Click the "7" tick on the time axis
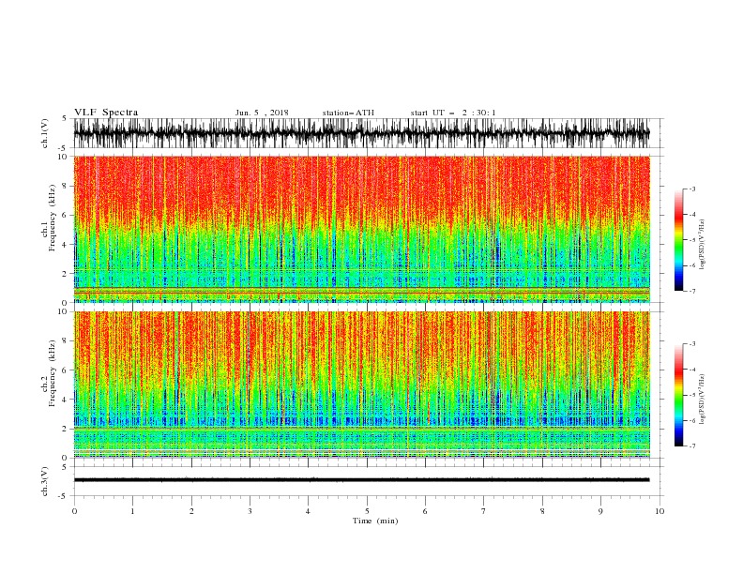 tap(484, 511)
